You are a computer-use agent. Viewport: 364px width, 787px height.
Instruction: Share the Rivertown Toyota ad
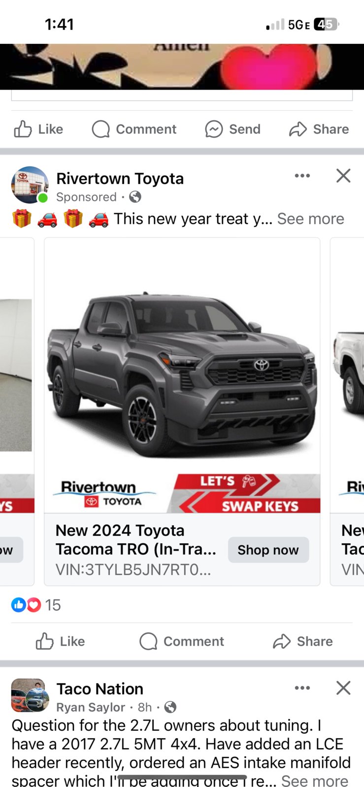[x=303, y=641]
